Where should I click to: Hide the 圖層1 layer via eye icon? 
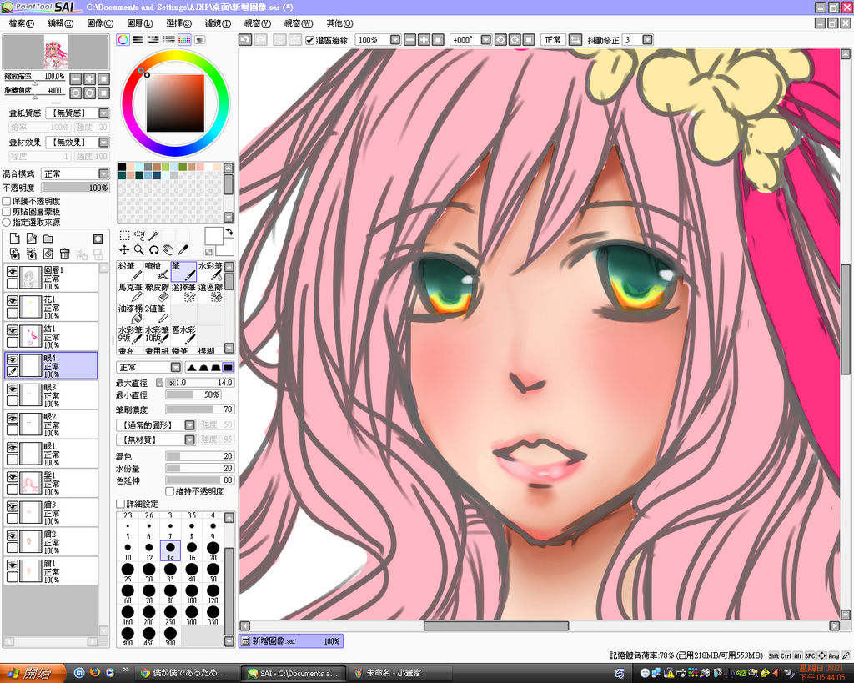12,271
